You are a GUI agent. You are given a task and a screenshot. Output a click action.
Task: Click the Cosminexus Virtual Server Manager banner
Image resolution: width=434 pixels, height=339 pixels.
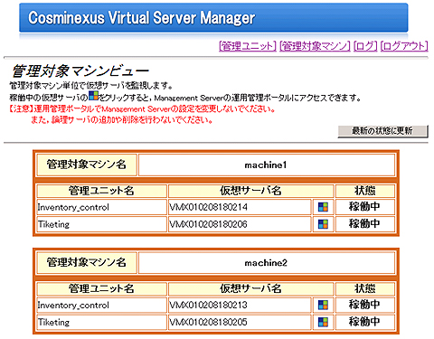[213, 17]
